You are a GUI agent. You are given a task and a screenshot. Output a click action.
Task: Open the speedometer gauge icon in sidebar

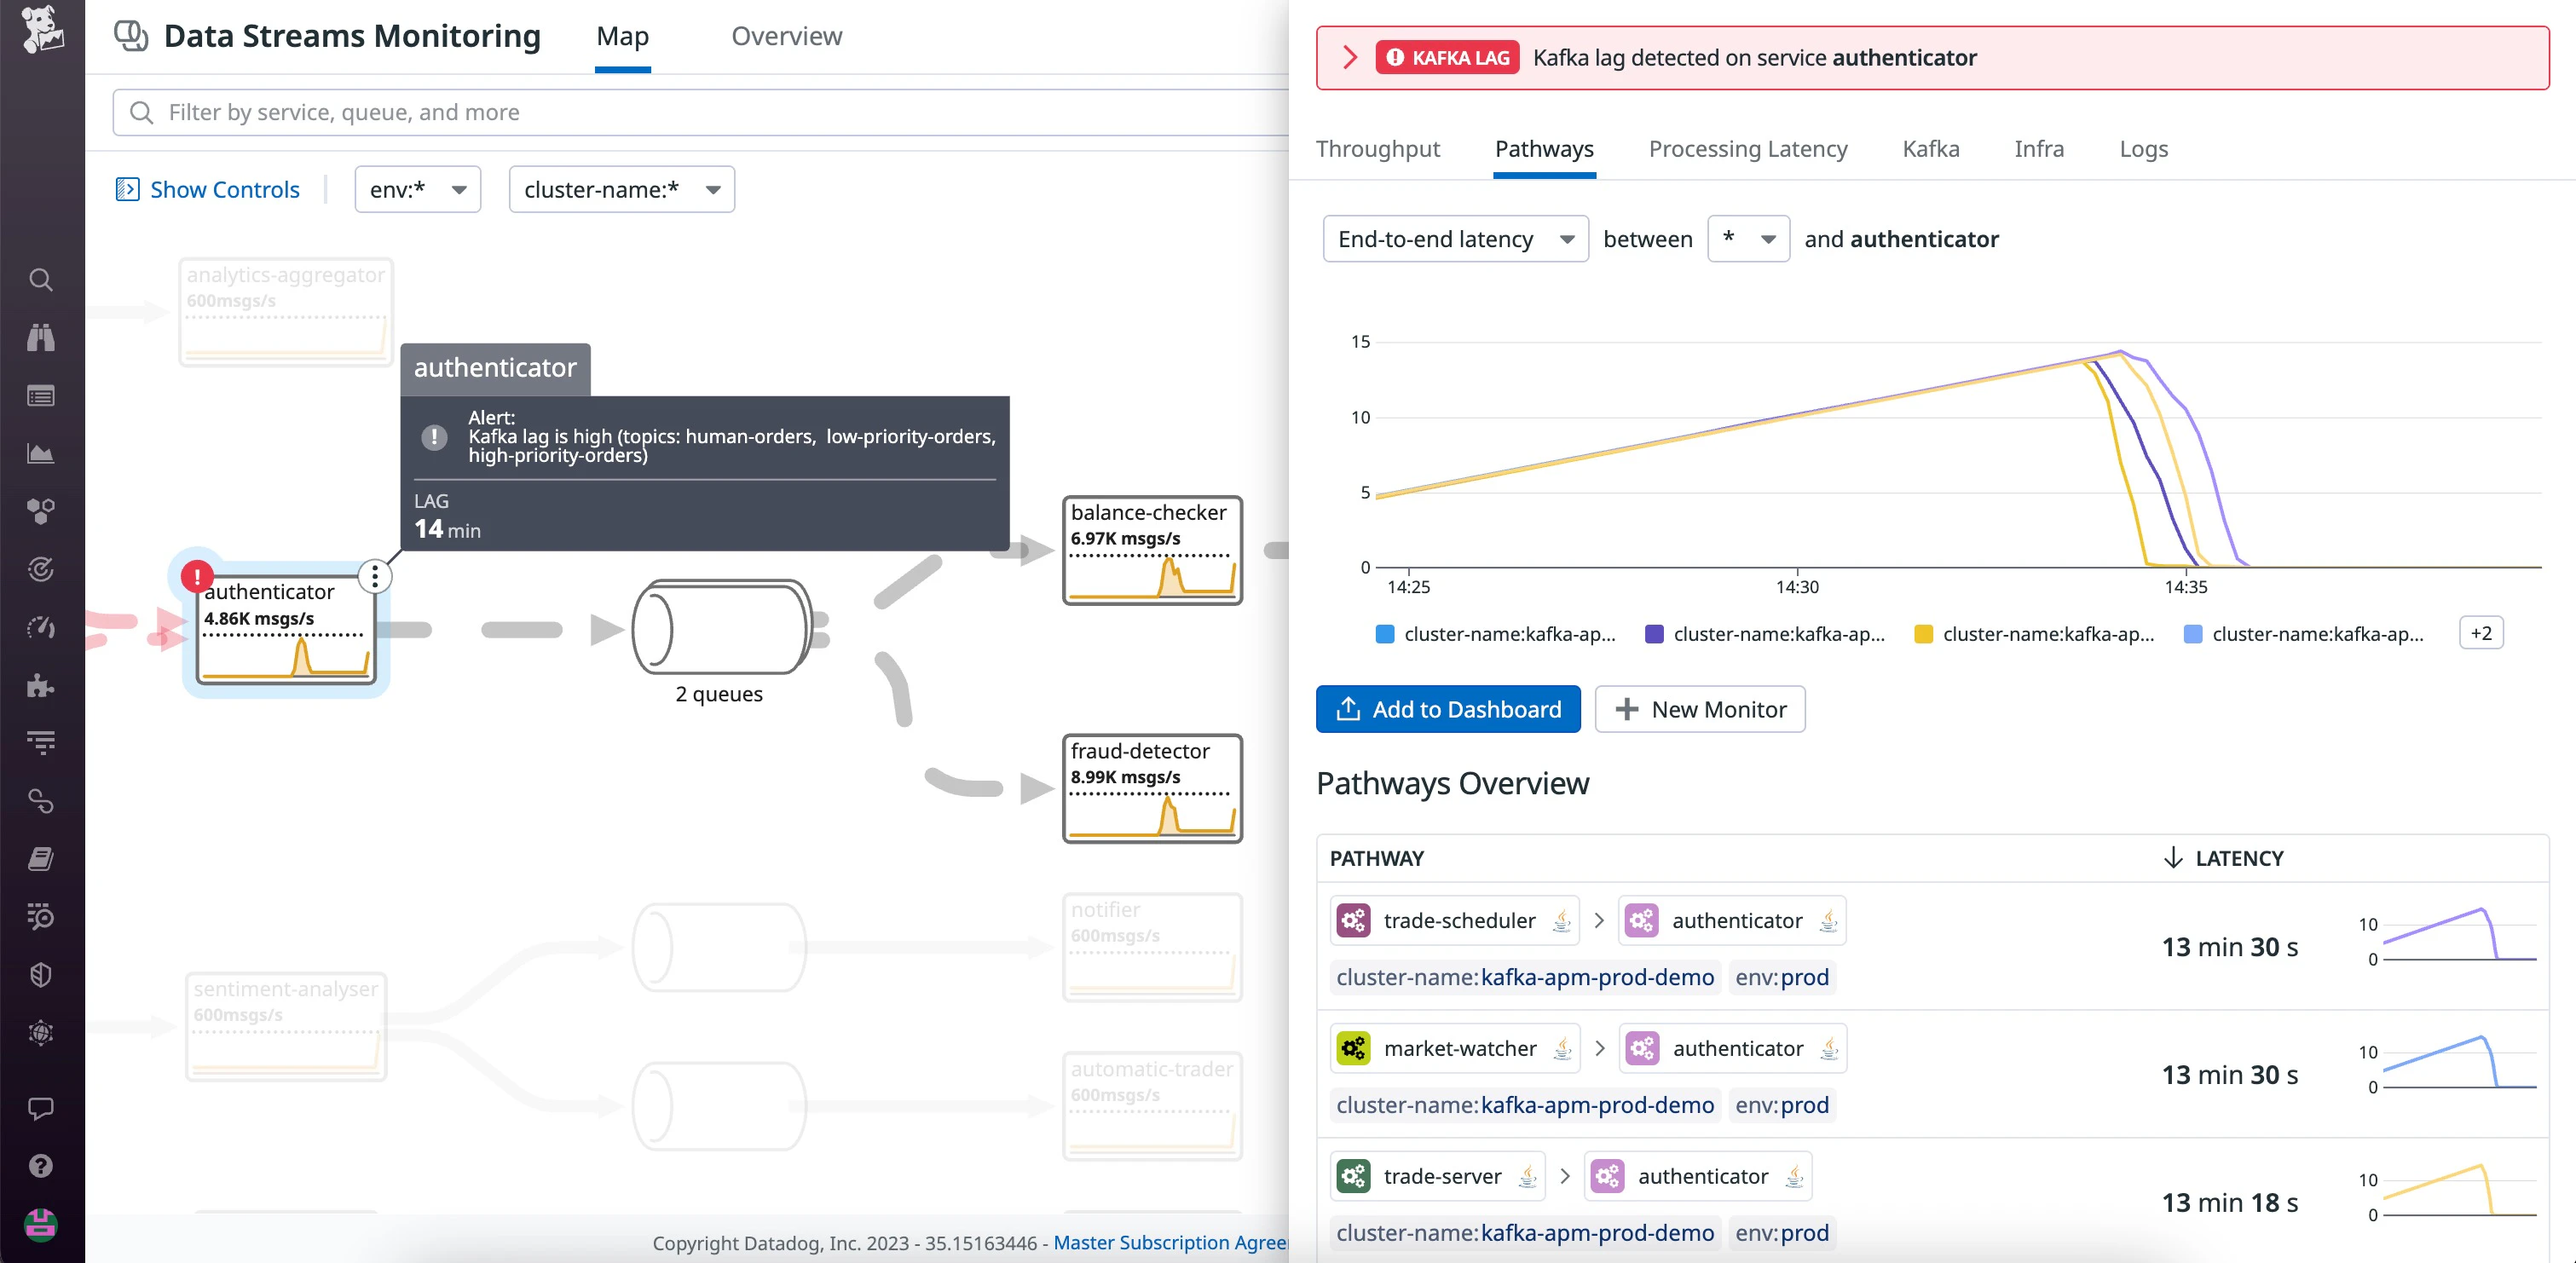point(41,628)
